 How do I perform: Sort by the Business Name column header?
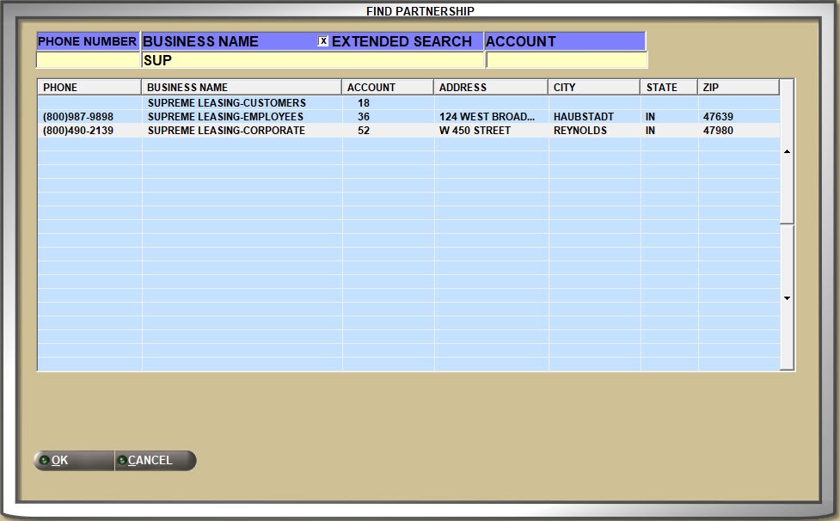coord(242,87)
